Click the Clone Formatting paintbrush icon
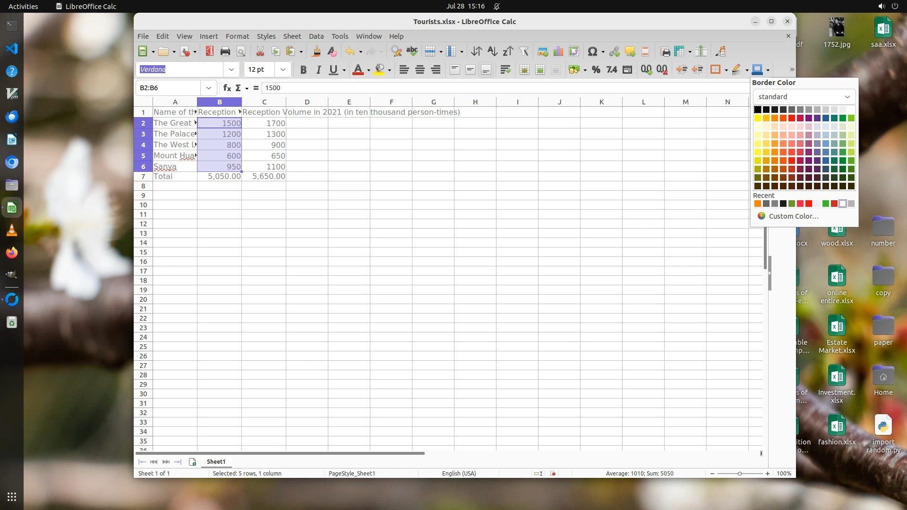907x510 pixels. [x=316, y=51]
